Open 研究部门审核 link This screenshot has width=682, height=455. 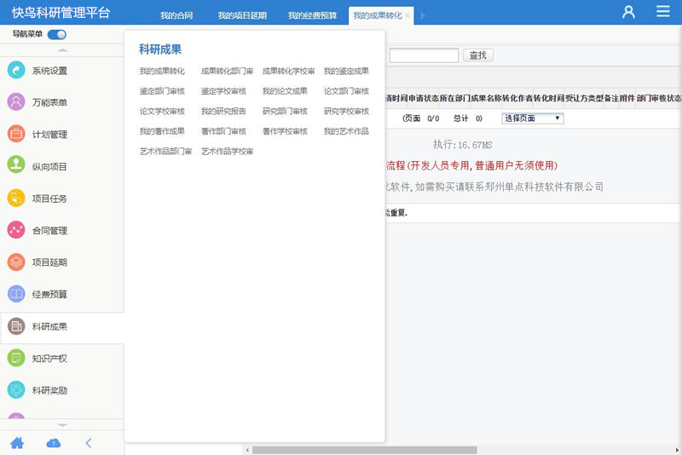coord(285,112)
